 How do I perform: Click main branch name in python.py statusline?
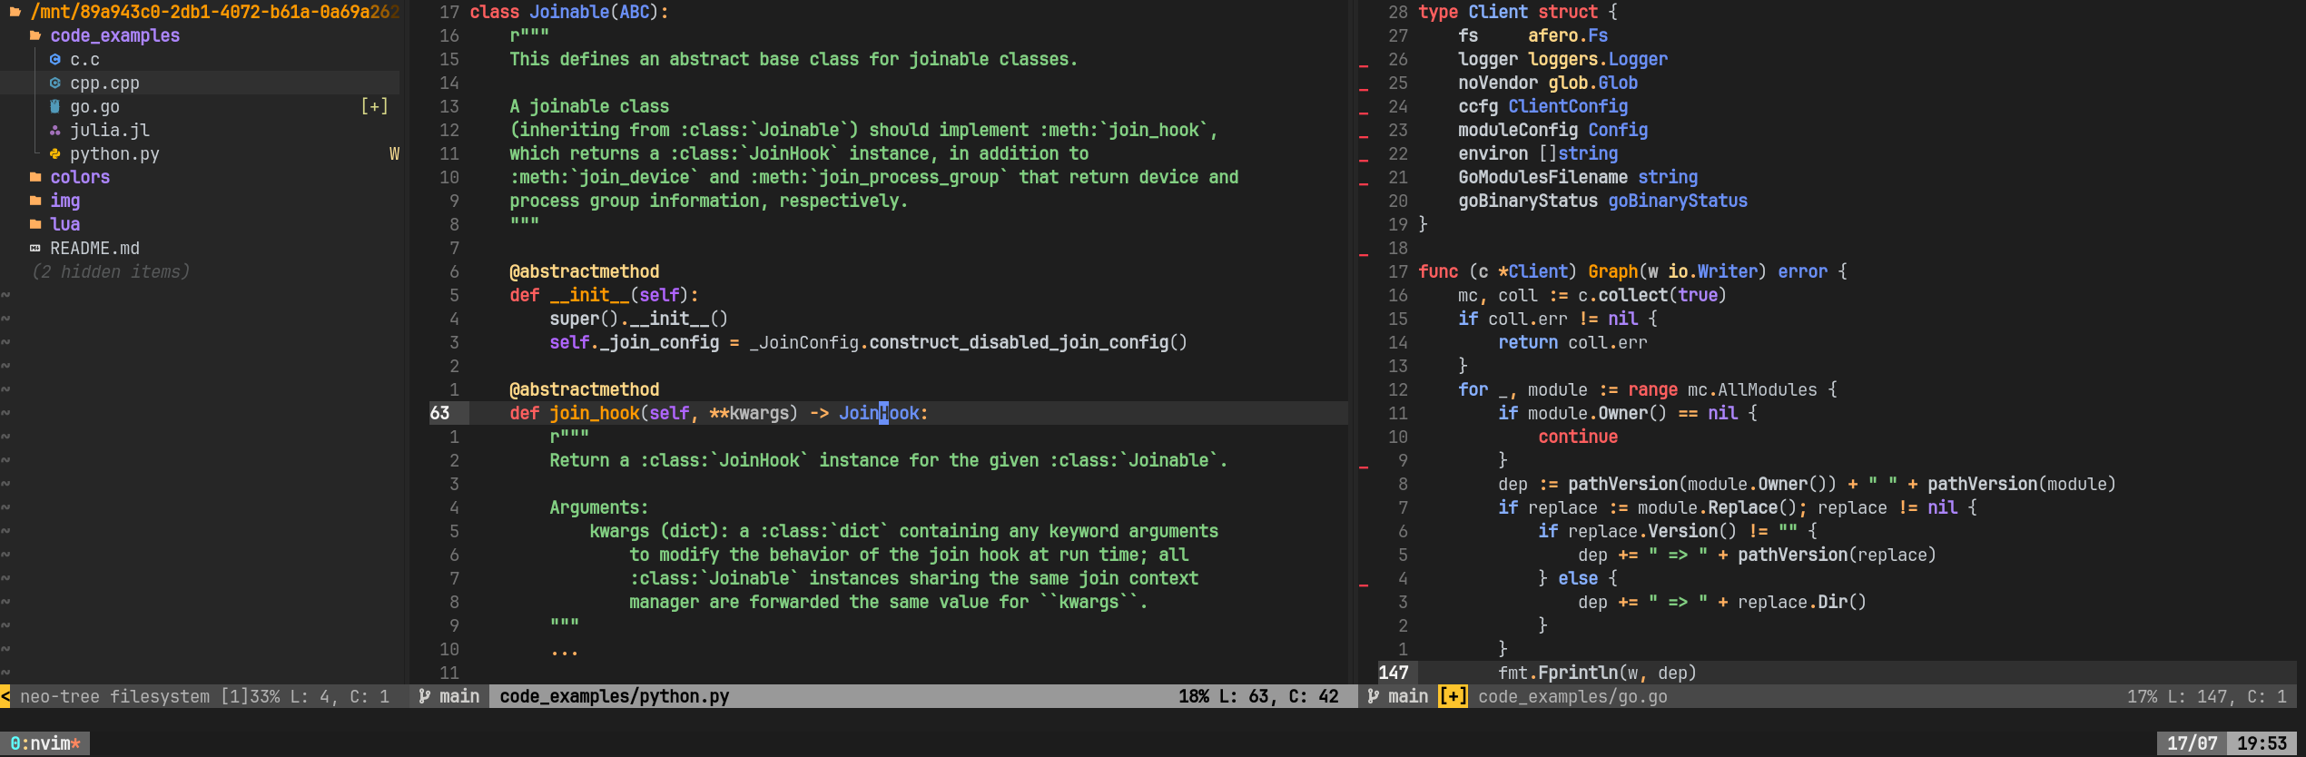(459, 696)
